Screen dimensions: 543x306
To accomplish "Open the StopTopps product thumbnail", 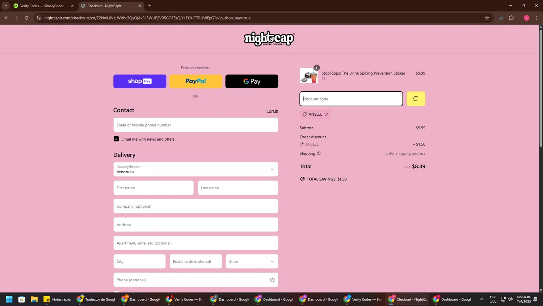I will [309, 76].
